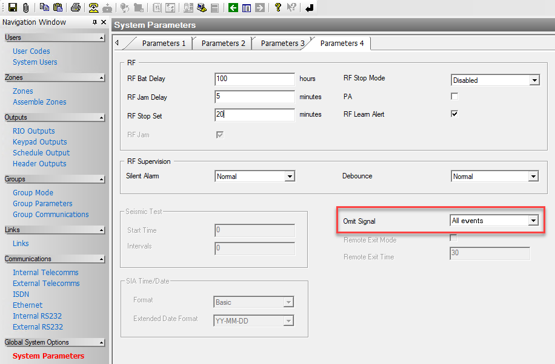Click the yellow telephone dial icon
The width and height of the screenshot is (555, 364).
pyautogui.click(x=93, y=8)
